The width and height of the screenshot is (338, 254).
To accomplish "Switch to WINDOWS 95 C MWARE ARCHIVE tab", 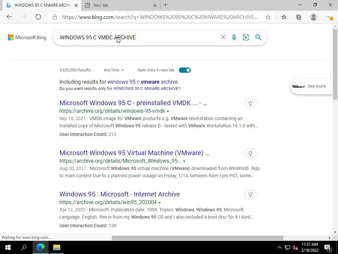I will pos(42,5).
